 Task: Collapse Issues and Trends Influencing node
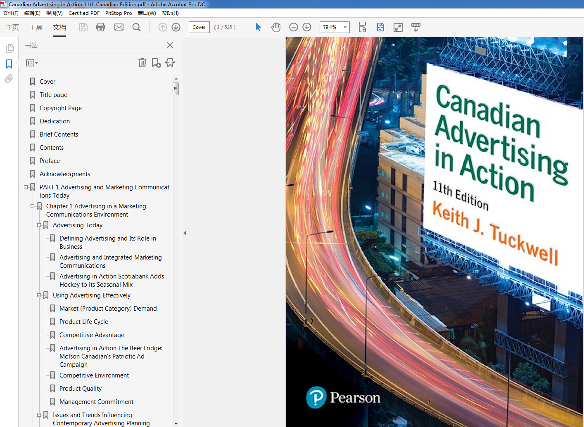pyautogui.click(x=39, y=415)
